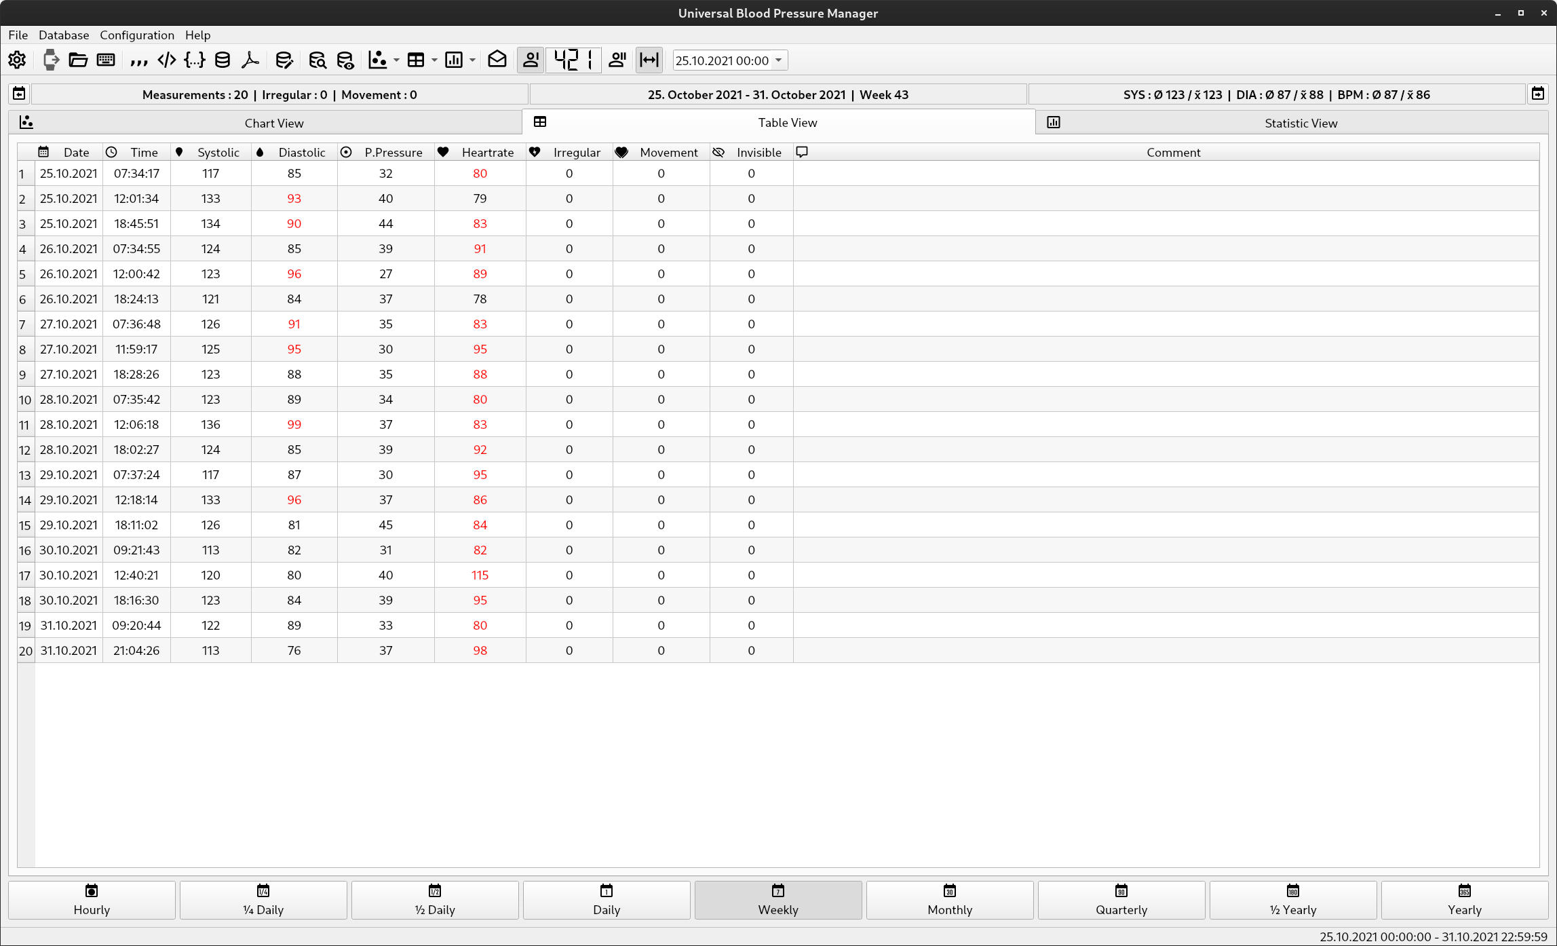Open a blood pressure database file
Screen dimensions: 1557x946
78,60
